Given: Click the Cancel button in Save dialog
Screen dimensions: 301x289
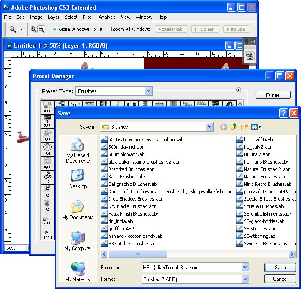Looking at the screenshot, I should tap(280, 279).
